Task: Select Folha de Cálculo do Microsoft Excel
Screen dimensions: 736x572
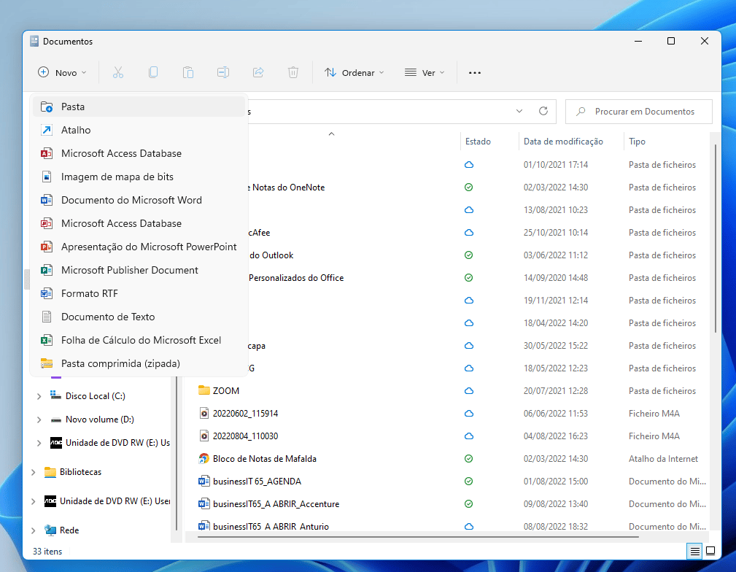Action: tap(139, 340)
